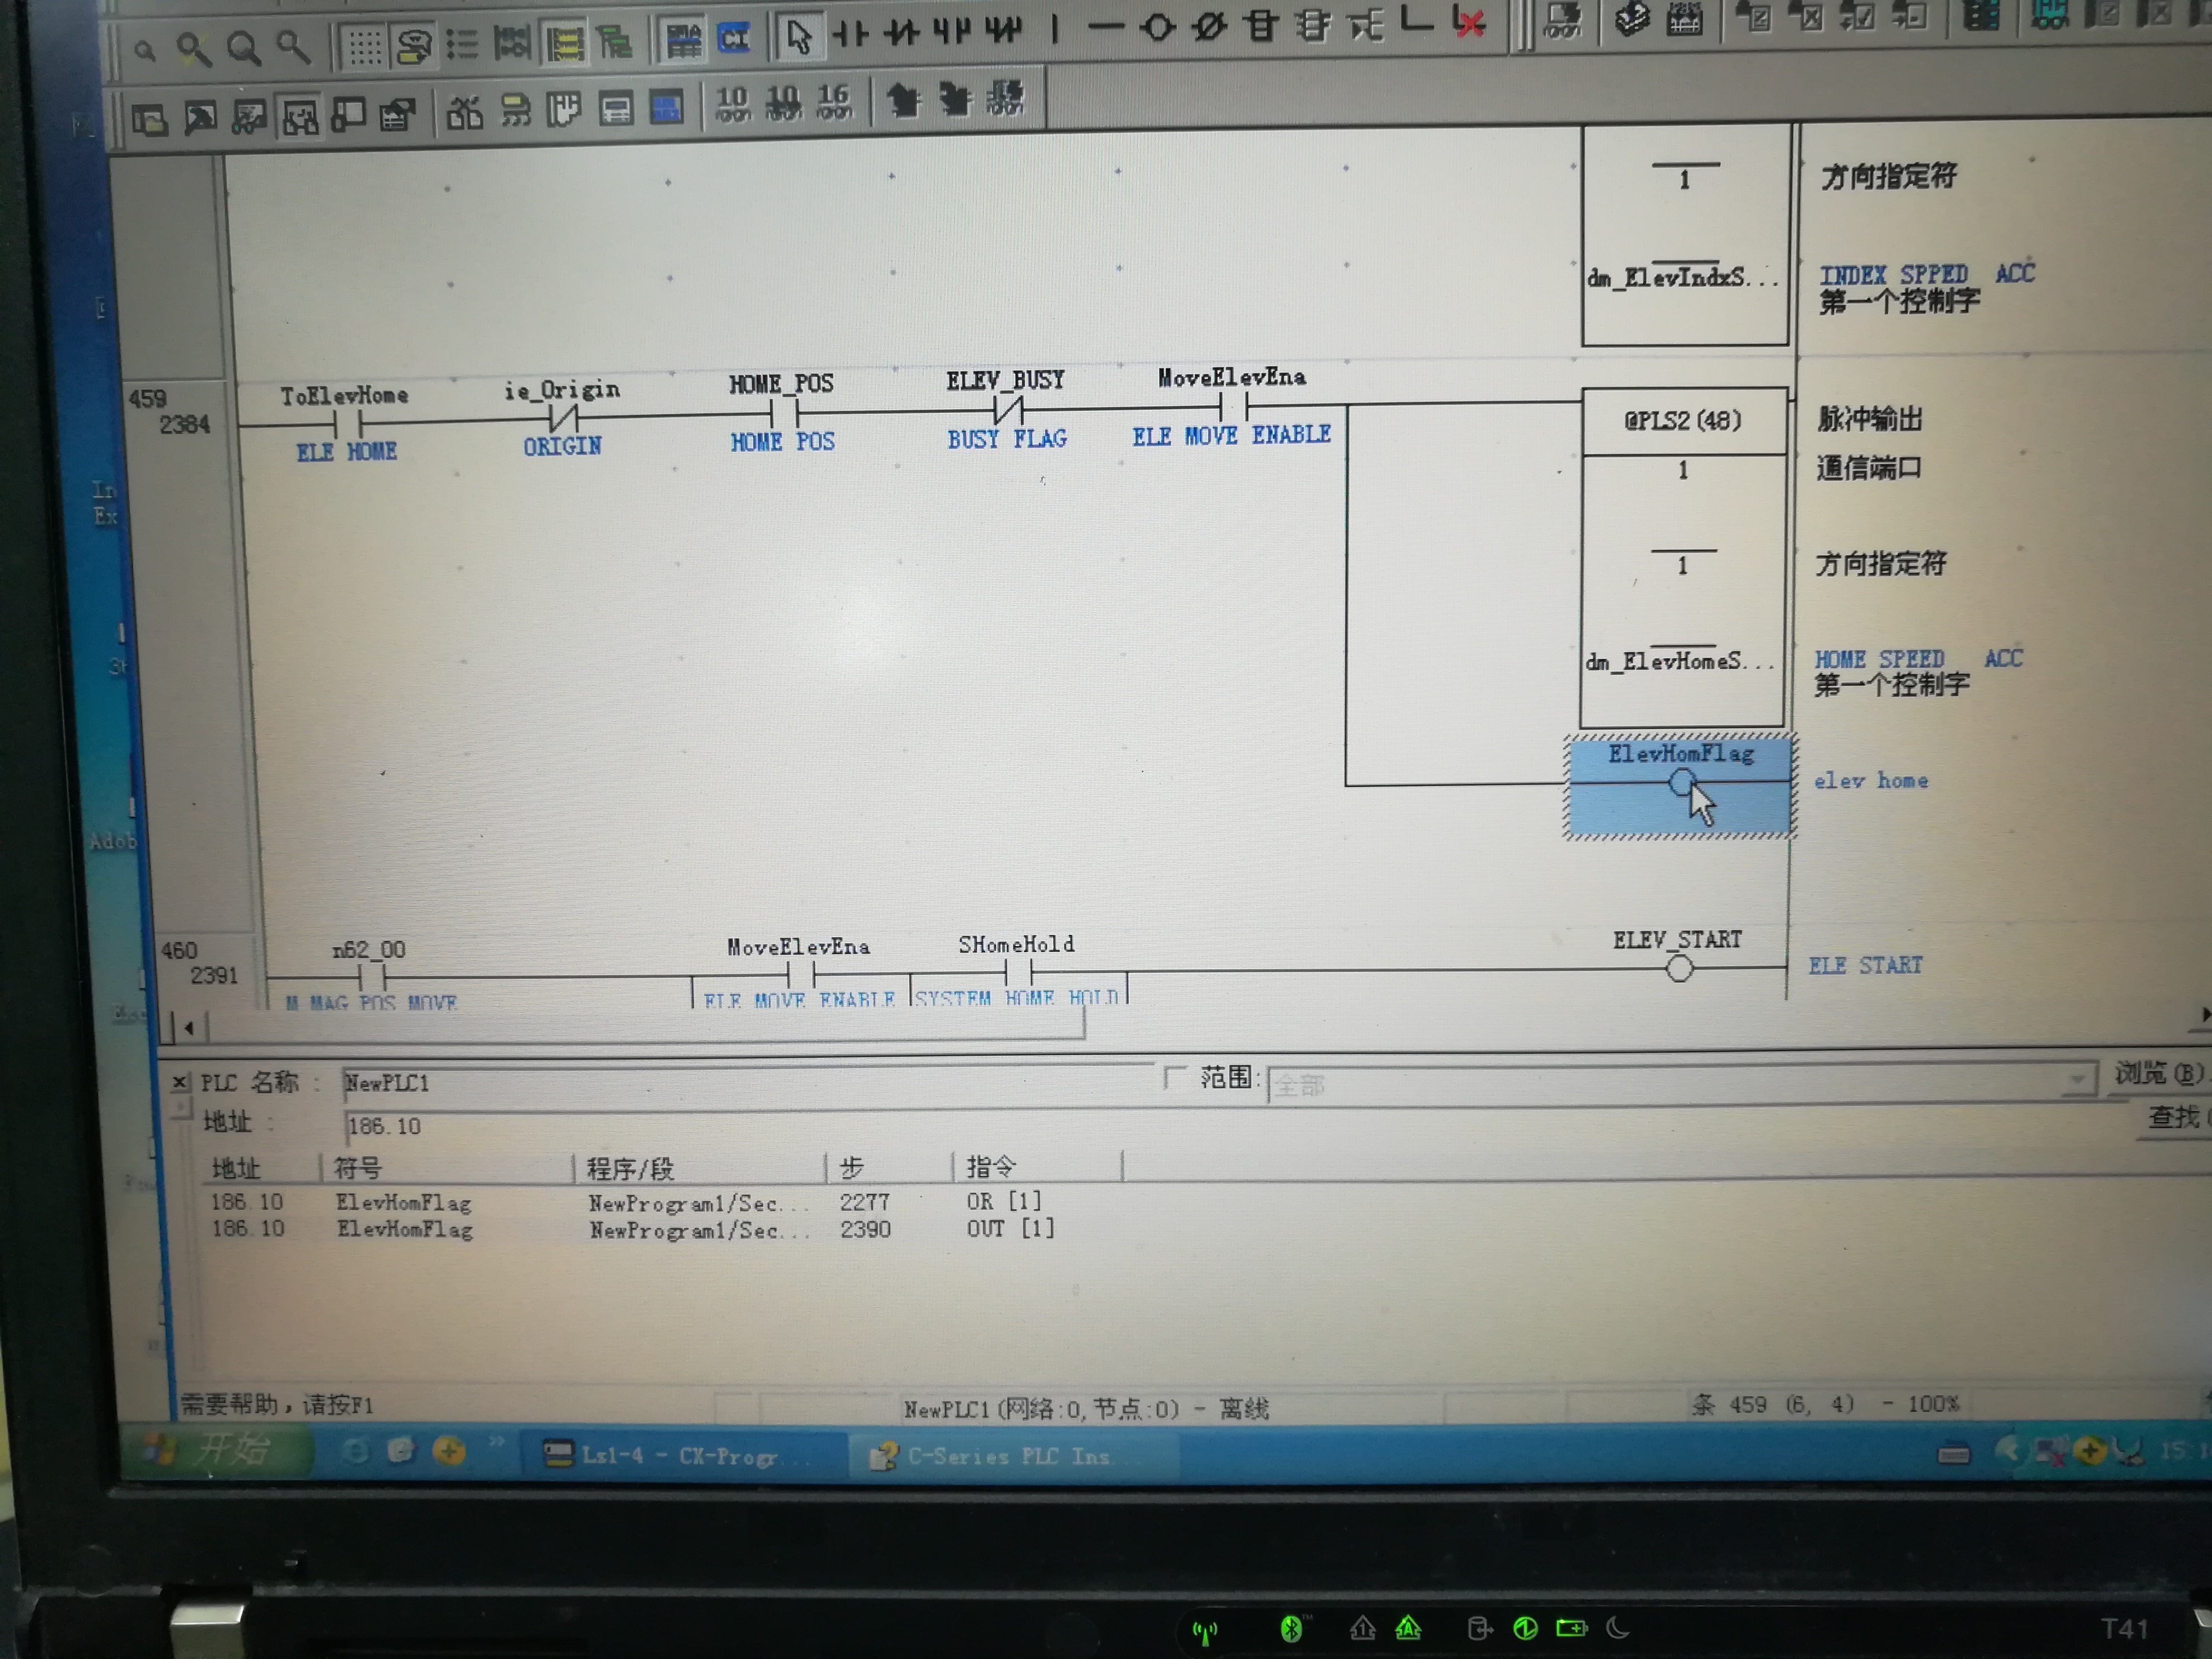2212x1659 pixels.
Task: Toggle the grid display icon
Action: tap(364, 46)
